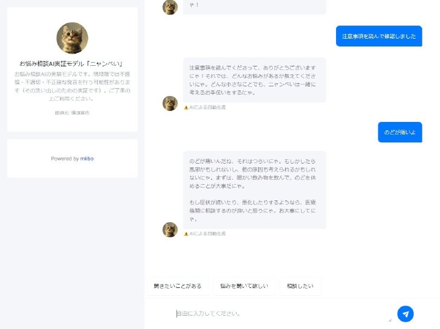
Task: Click warning icon under the sore throat reply
Action: [x=186, y=234]
